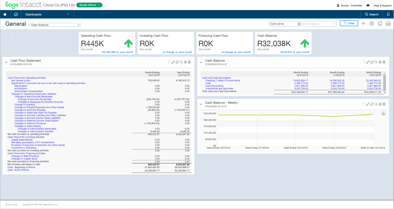Click the Cash Balance table vertical scrollbar

[x=384, y=83]
